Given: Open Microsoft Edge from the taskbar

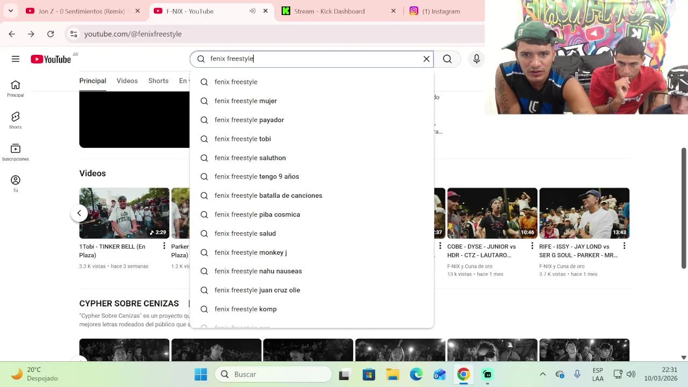Looking at the screenshot, I should point(416,374).
